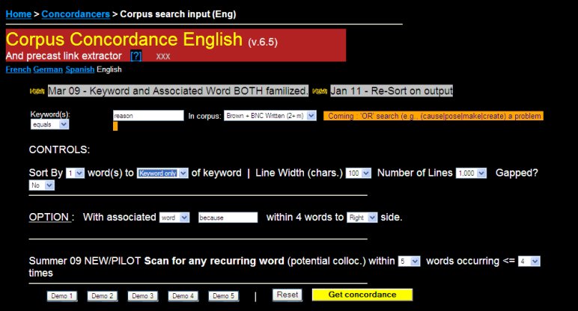Open the Sort By word count dropdown
The height and width of the screenshot is (311, 578).
click(x=76, y=173)
